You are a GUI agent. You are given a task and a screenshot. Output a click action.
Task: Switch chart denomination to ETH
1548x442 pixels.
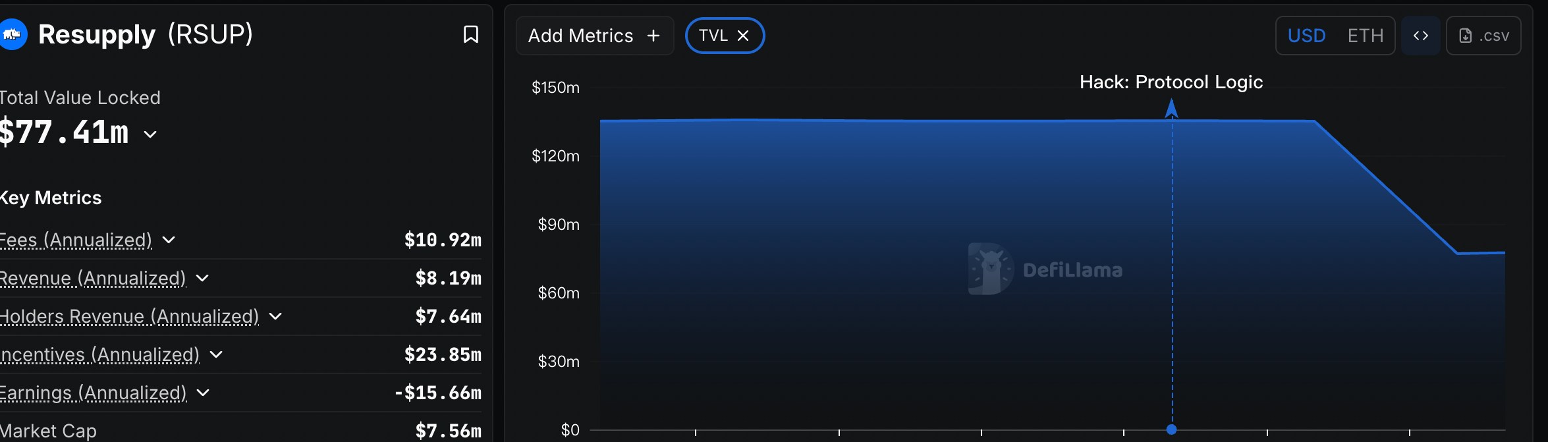pyautogui.click(x=1365, y=36)
